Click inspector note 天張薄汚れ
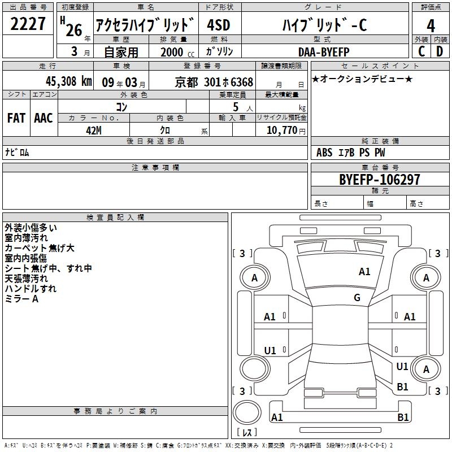Viewport: 452px width, 452px height. pos(26,279)
